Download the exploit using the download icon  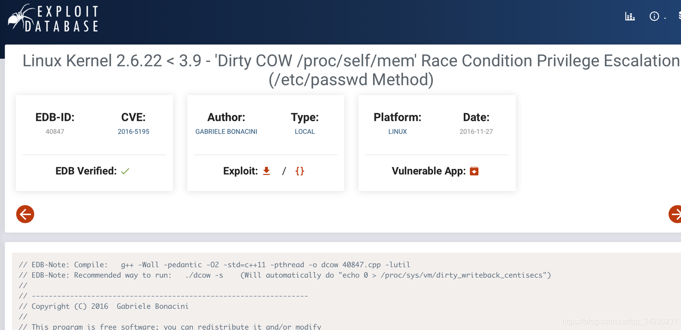click(266, 171)
